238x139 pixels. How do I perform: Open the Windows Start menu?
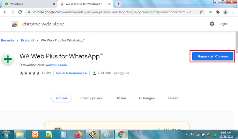pyautogui.click(x=6, y=134)
